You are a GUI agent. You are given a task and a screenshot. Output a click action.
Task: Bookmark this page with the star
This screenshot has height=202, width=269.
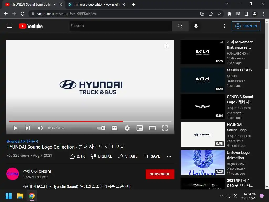(219, 14)
